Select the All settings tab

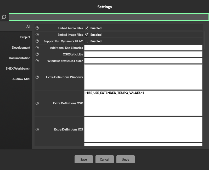(x=16, y=27)
